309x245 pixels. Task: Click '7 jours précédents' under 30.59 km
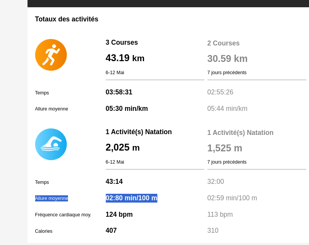click(x=227, y=73)
